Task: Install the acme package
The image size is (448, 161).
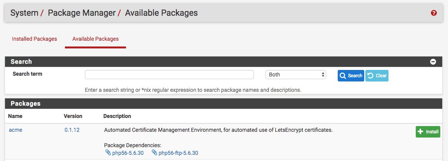Action: pos(428,132)
